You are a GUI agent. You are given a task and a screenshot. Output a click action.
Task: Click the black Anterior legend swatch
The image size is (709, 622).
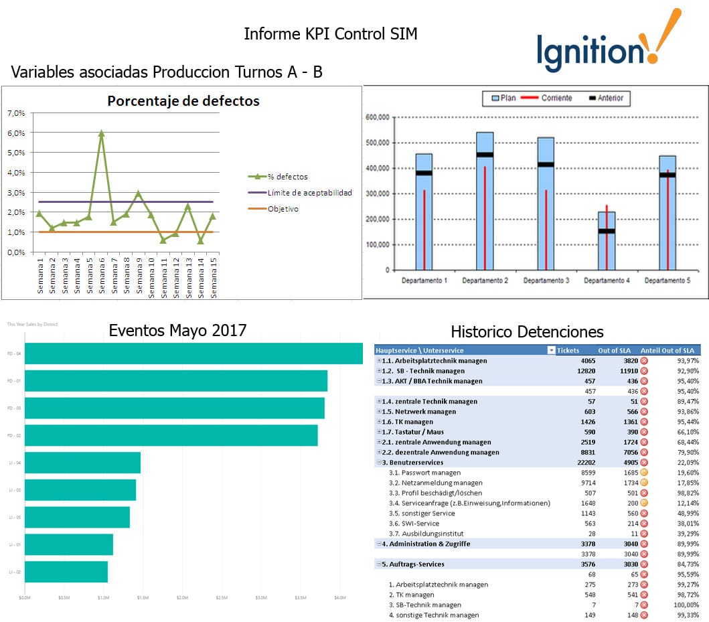click(593, 98)
